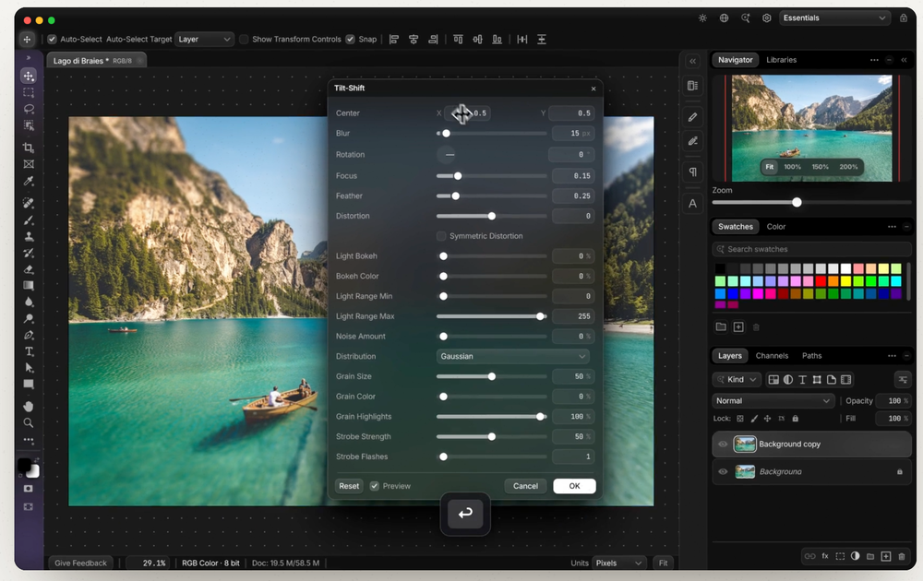Click the Navigator Zoom slider handle
The width and height of the screenshot is (923, 581).
click(x=797, y=202)
